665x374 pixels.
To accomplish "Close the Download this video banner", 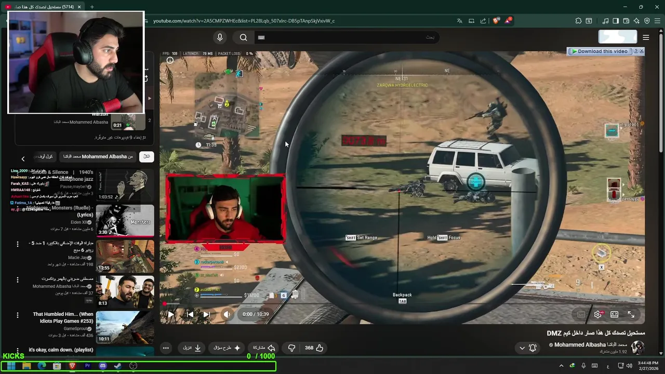I will click(x=642, y=51).
